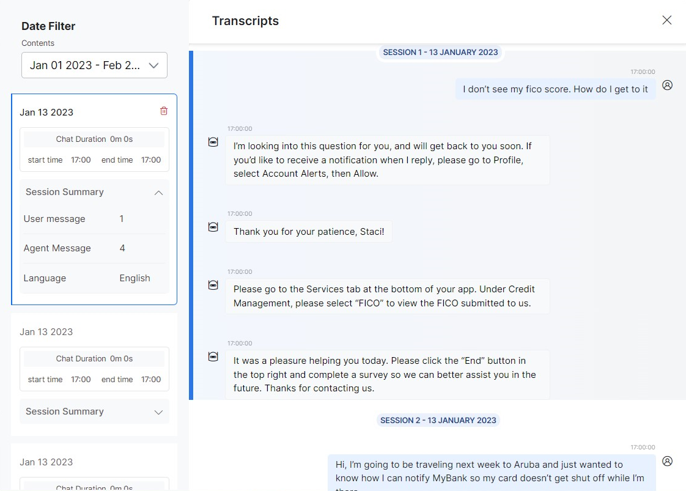
Task: Click the Session 1 - 13 January 2023 label
Action: click(440, 53)
